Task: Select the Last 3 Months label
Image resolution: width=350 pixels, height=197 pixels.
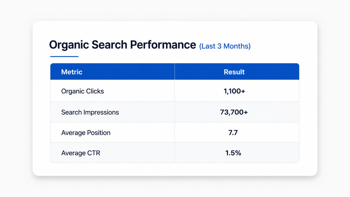Action: pos(225,46)
